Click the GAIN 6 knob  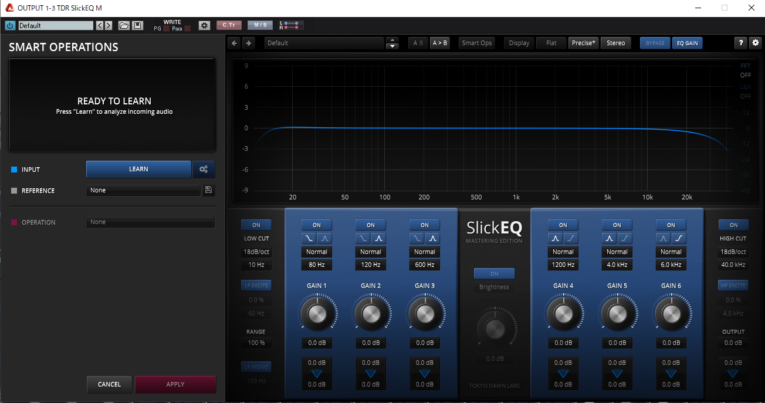pyautogui.click(x=671, y=314)
